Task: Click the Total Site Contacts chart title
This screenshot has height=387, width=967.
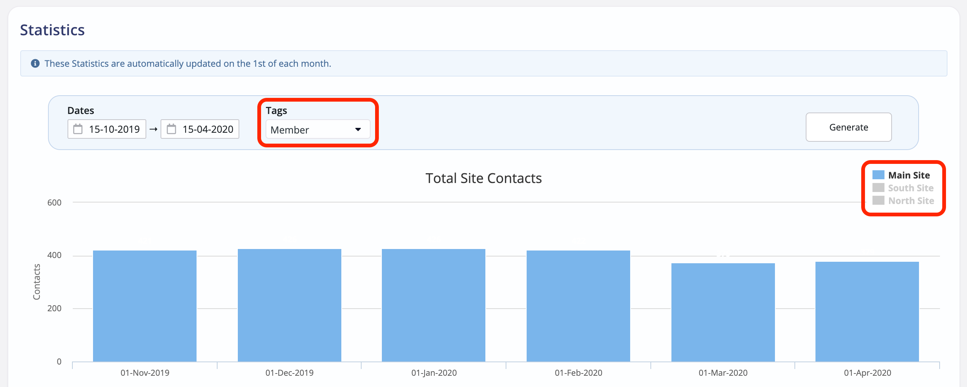Action: 483,178
